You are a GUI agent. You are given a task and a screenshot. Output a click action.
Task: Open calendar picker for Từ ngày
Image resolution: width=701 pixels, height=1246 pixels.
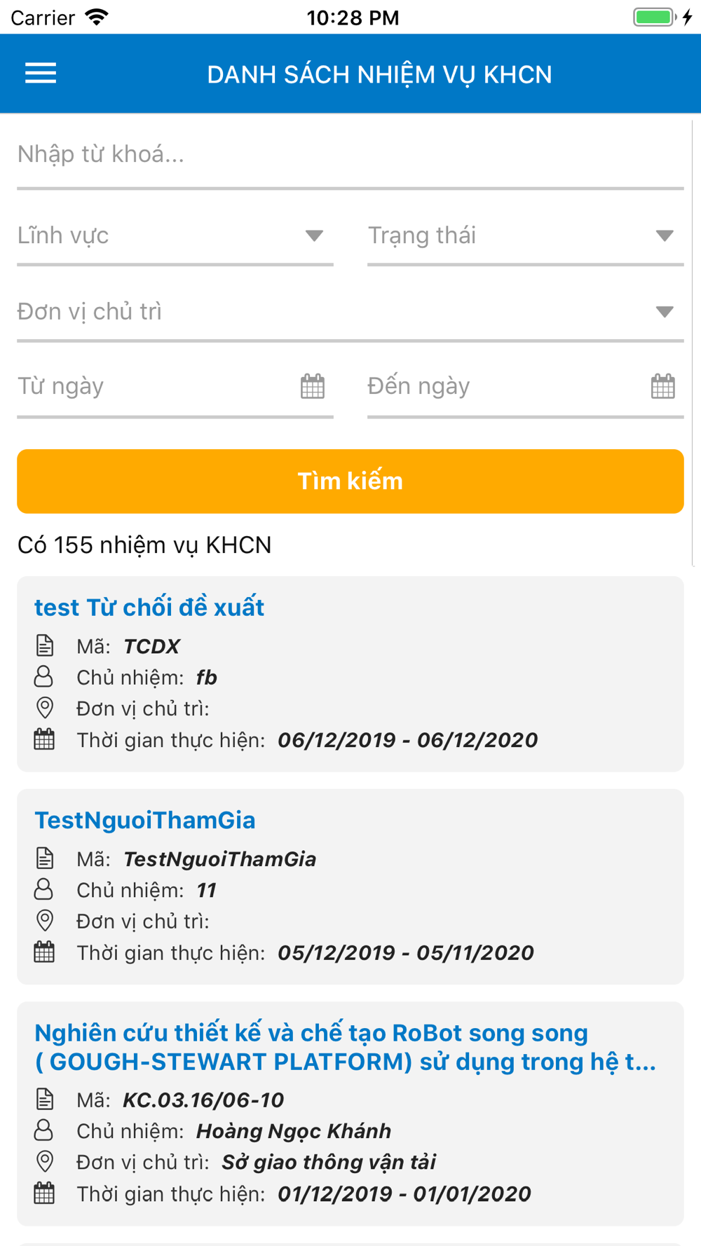pos(313,386)
